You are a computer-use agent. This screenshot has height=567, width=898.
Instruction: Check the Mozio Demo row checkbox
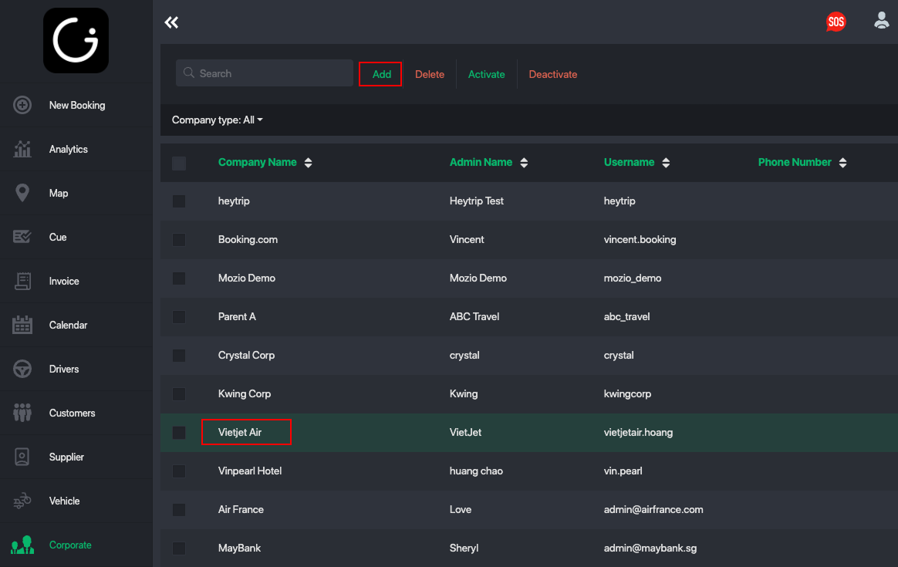[x=179, y=278]
